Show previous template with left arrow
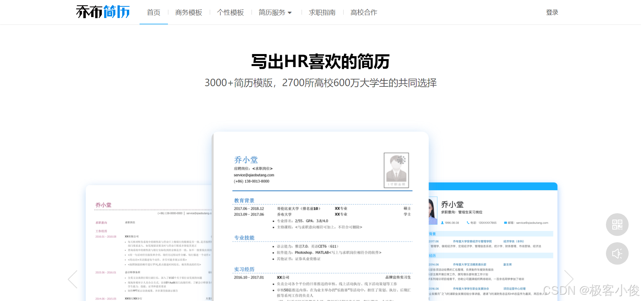Viewport: 641px width, 301px height. (x=73, y=279)
